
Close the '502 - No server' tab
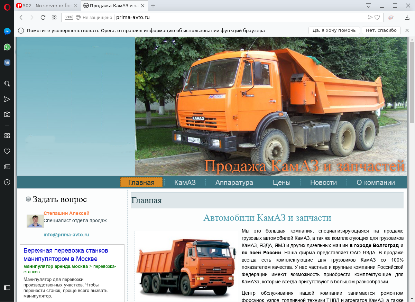[x=76, y=6]
